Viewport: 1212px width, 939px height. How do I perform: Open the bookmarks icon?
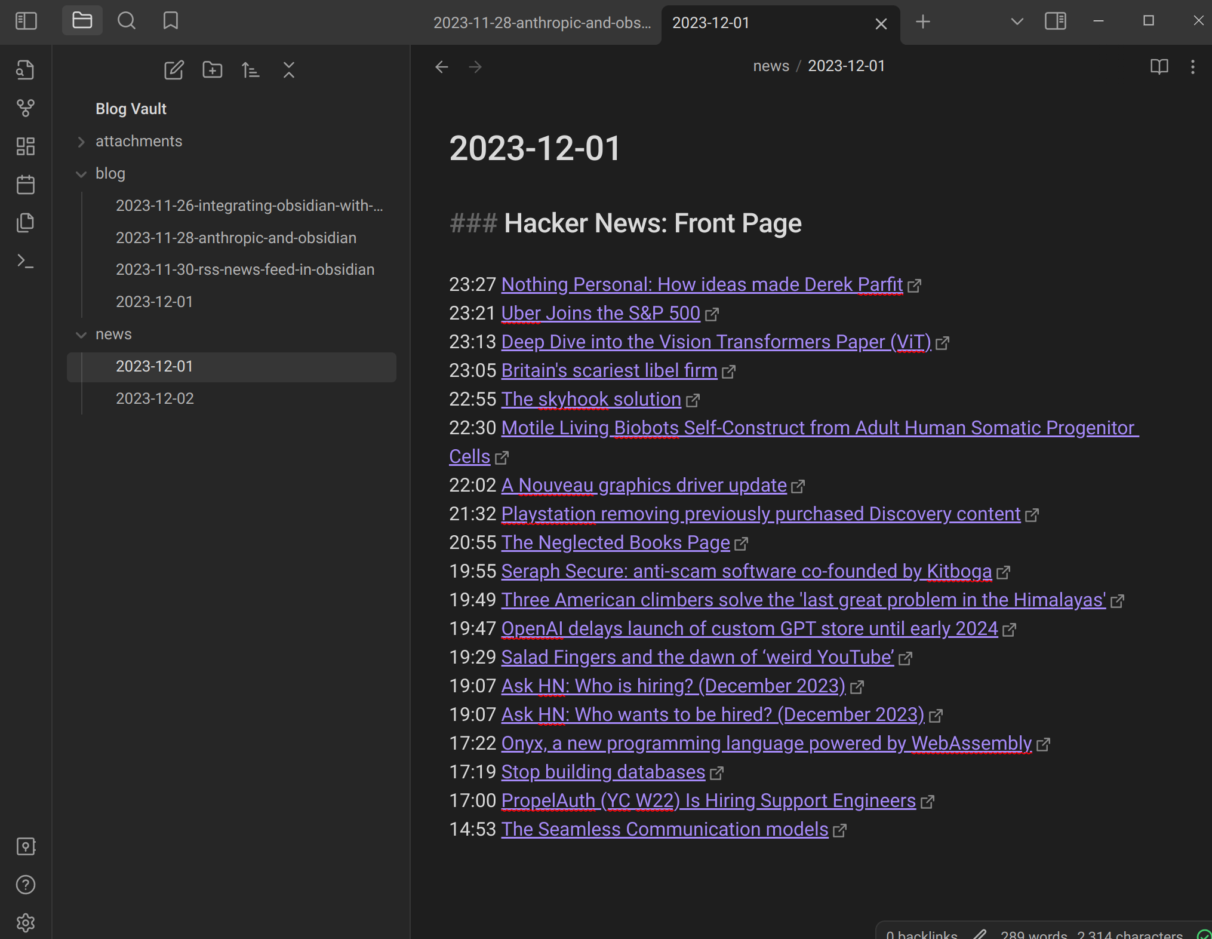click(171, 21)
